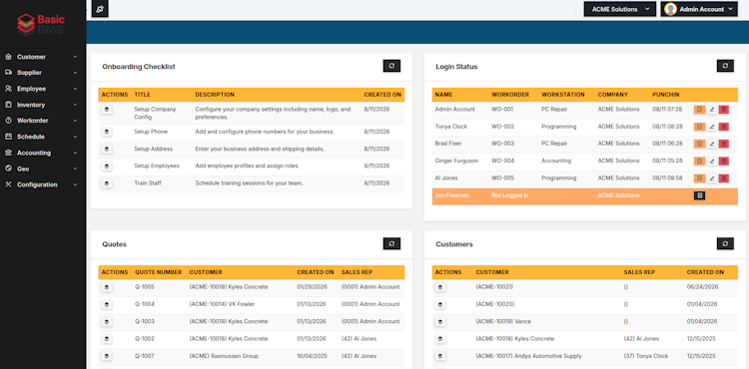Open actions for Setup Address row
Image resolution: width=749 pixels, height=369 pixels.
[x=107, y=150]
